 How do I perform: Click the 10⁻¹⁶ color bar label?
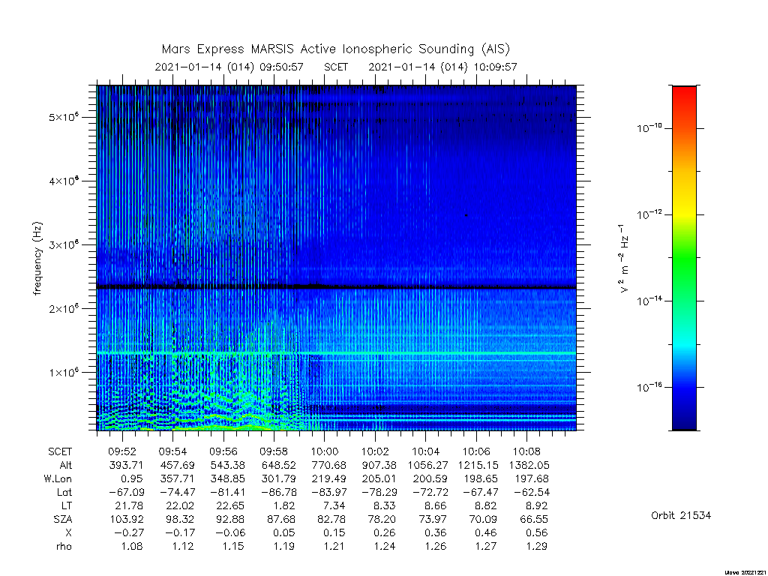649,387
